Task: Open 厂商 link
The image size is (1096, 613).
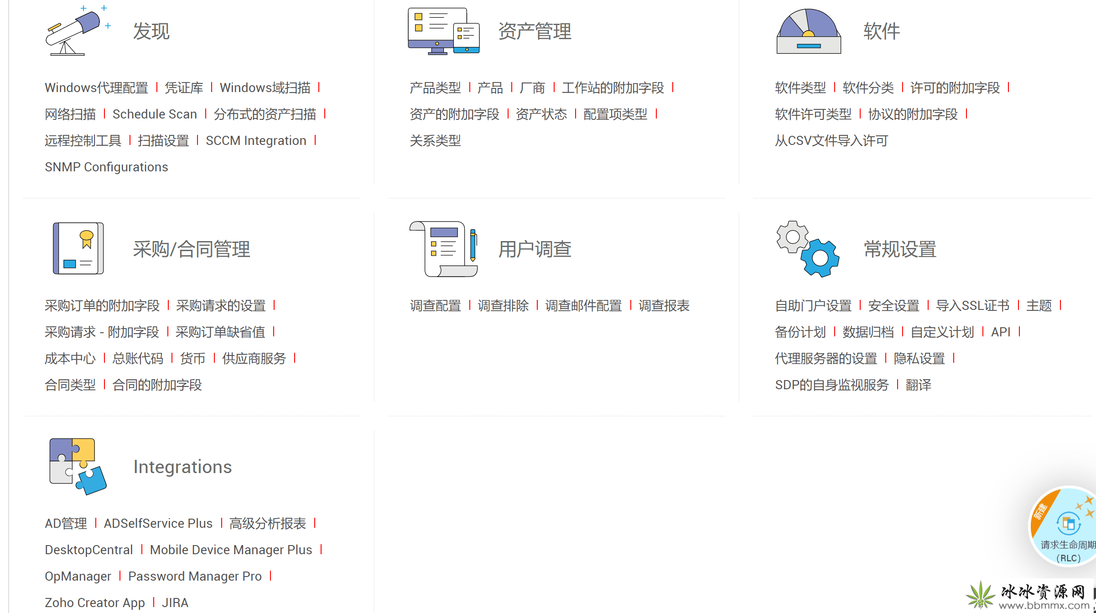Action: click(532, 88)
